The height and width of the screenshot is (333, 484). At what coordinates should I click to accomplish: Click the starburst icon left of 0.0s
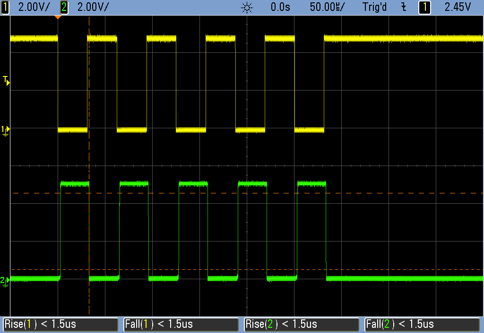[x=247, y=7]
